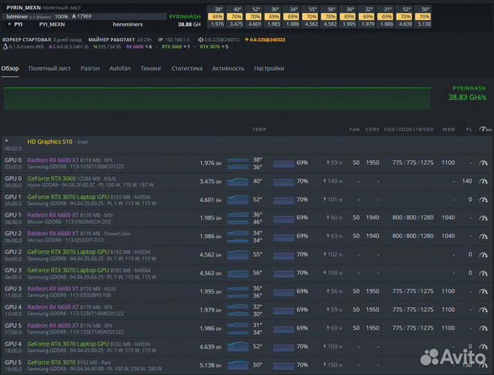Viewport: 494px width, 375px height.
Task: Click the 70% fan bar in 0e:00.0 row
Action: [x=284, y=273]
